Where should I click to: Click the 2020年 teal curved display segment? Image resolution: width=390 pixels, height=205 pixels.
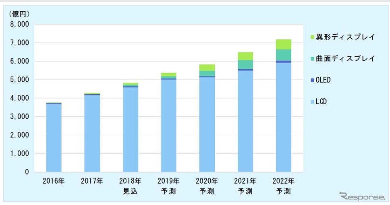(x=207, y=73)
